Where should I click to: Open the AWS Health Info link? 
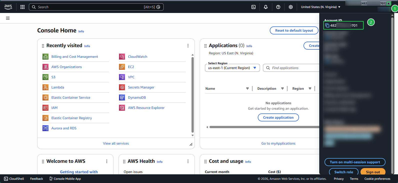coord(159,162)
